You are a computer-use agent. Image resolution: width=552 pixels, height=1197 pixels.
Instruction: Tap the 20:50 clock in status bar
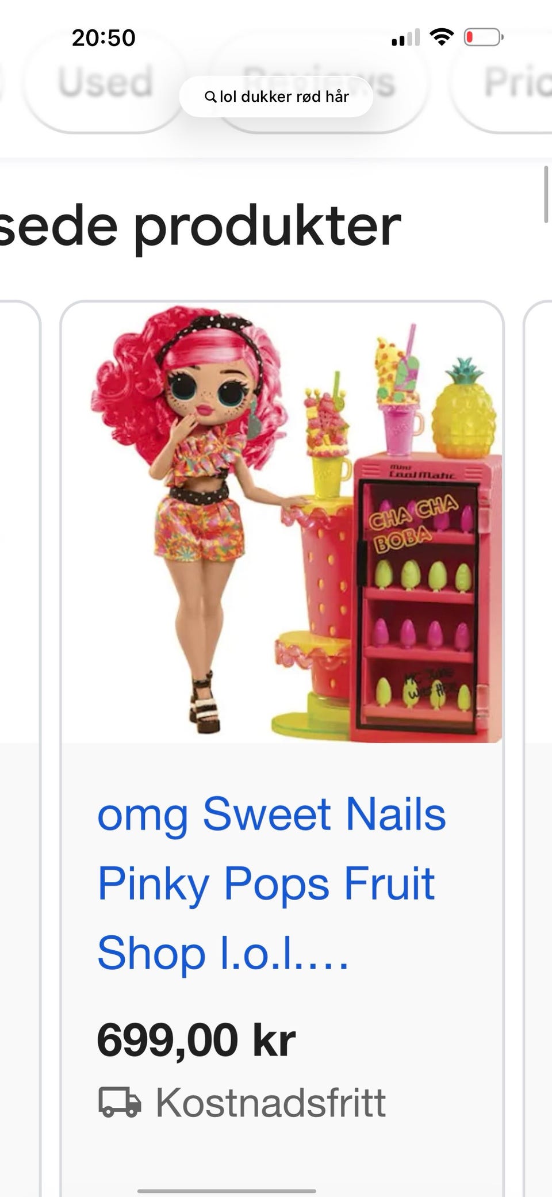point(103,38)
